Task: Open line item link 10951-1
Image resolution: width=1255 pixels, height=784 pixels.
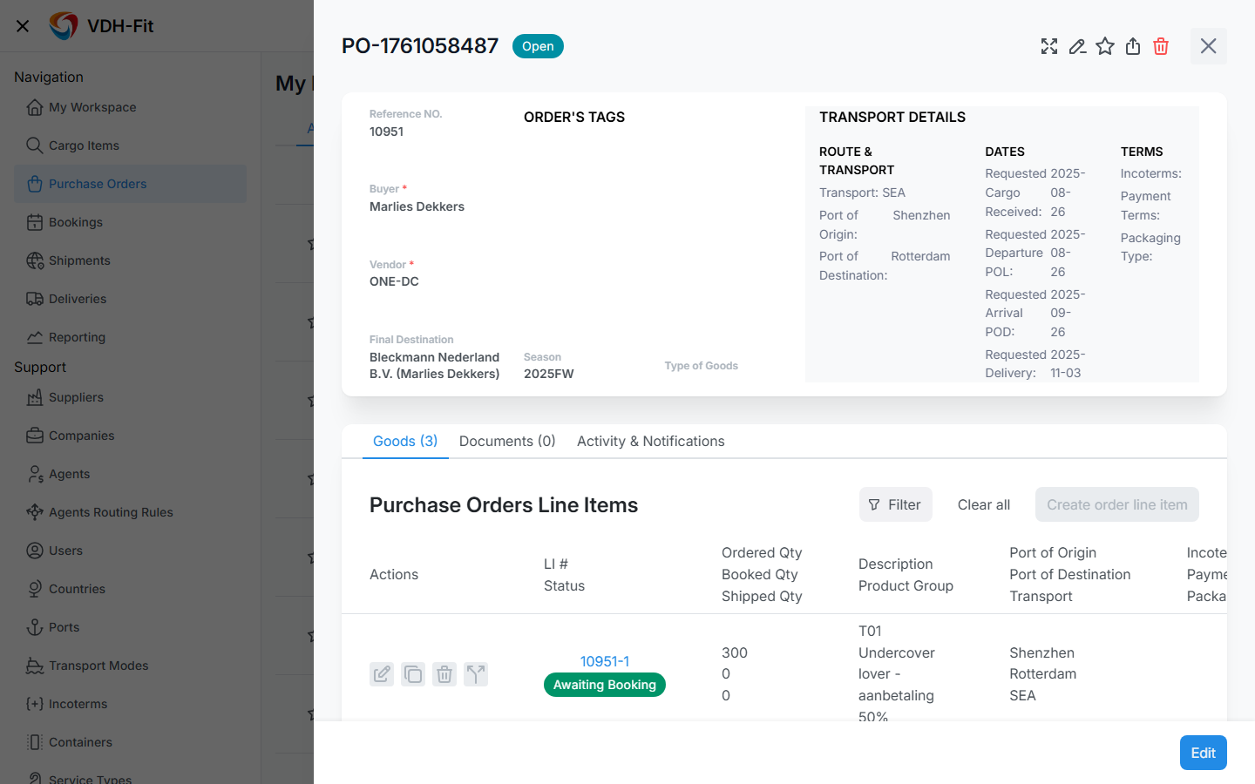Action: coord(605,661)
